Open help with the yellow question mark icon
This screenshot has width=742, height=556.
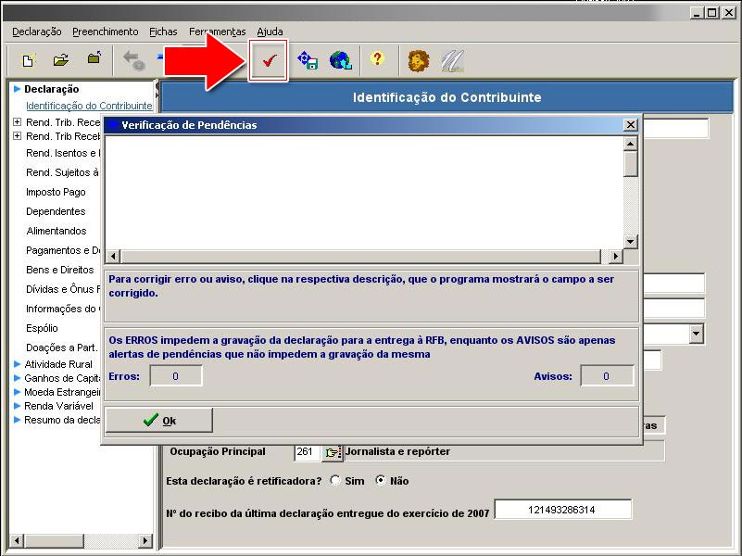377,60
